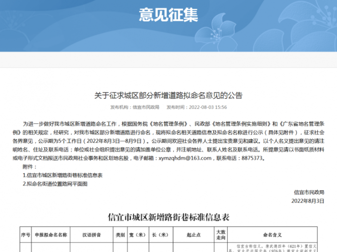Click the 长（米） column header

tap(161, 235)
